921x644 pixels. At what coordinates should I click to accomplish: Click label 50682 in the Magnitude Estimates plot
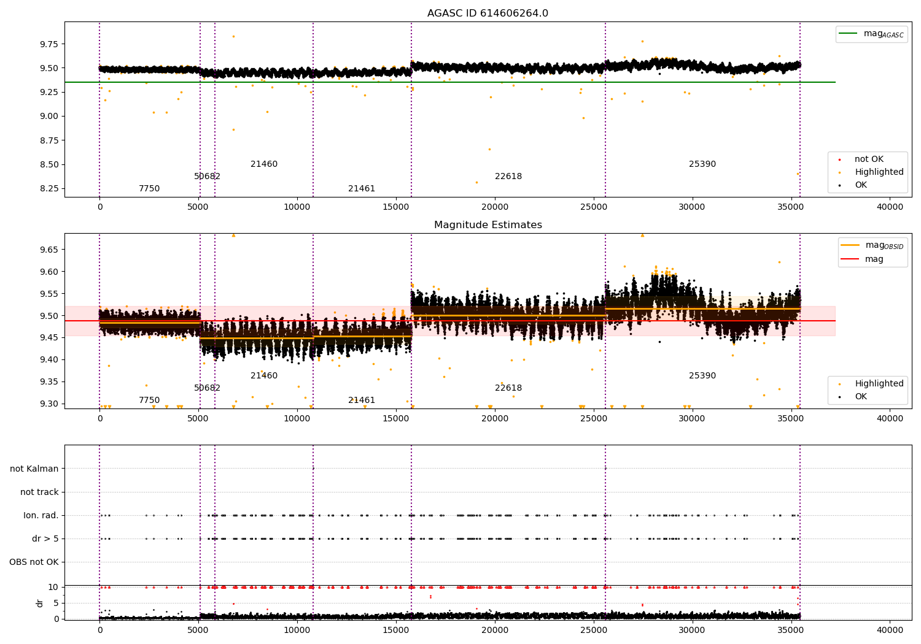(207, 388)
